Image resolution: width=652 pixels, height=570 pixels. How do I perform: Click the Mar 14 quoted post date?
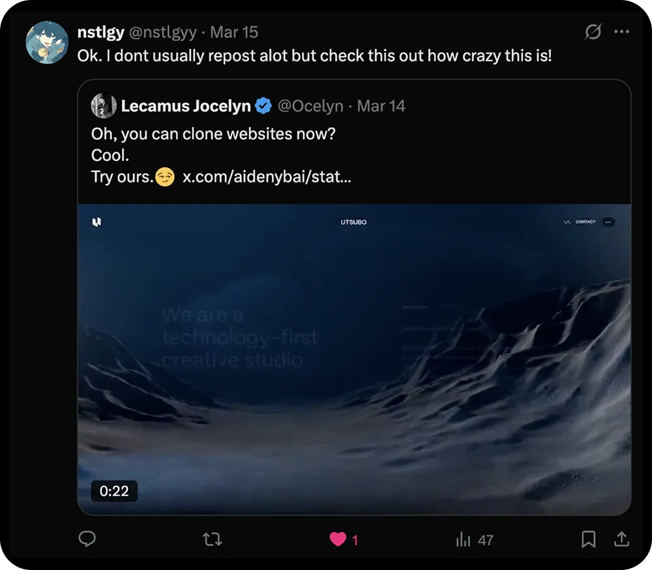point(381,106)
